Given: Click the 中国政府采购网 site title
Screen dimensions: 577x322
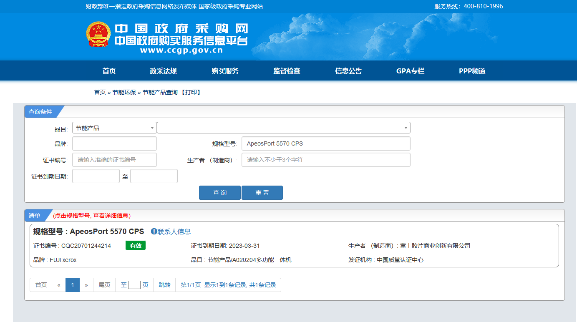Looking at the screenshot, I should pyautogui.click(x=181, y=28).
